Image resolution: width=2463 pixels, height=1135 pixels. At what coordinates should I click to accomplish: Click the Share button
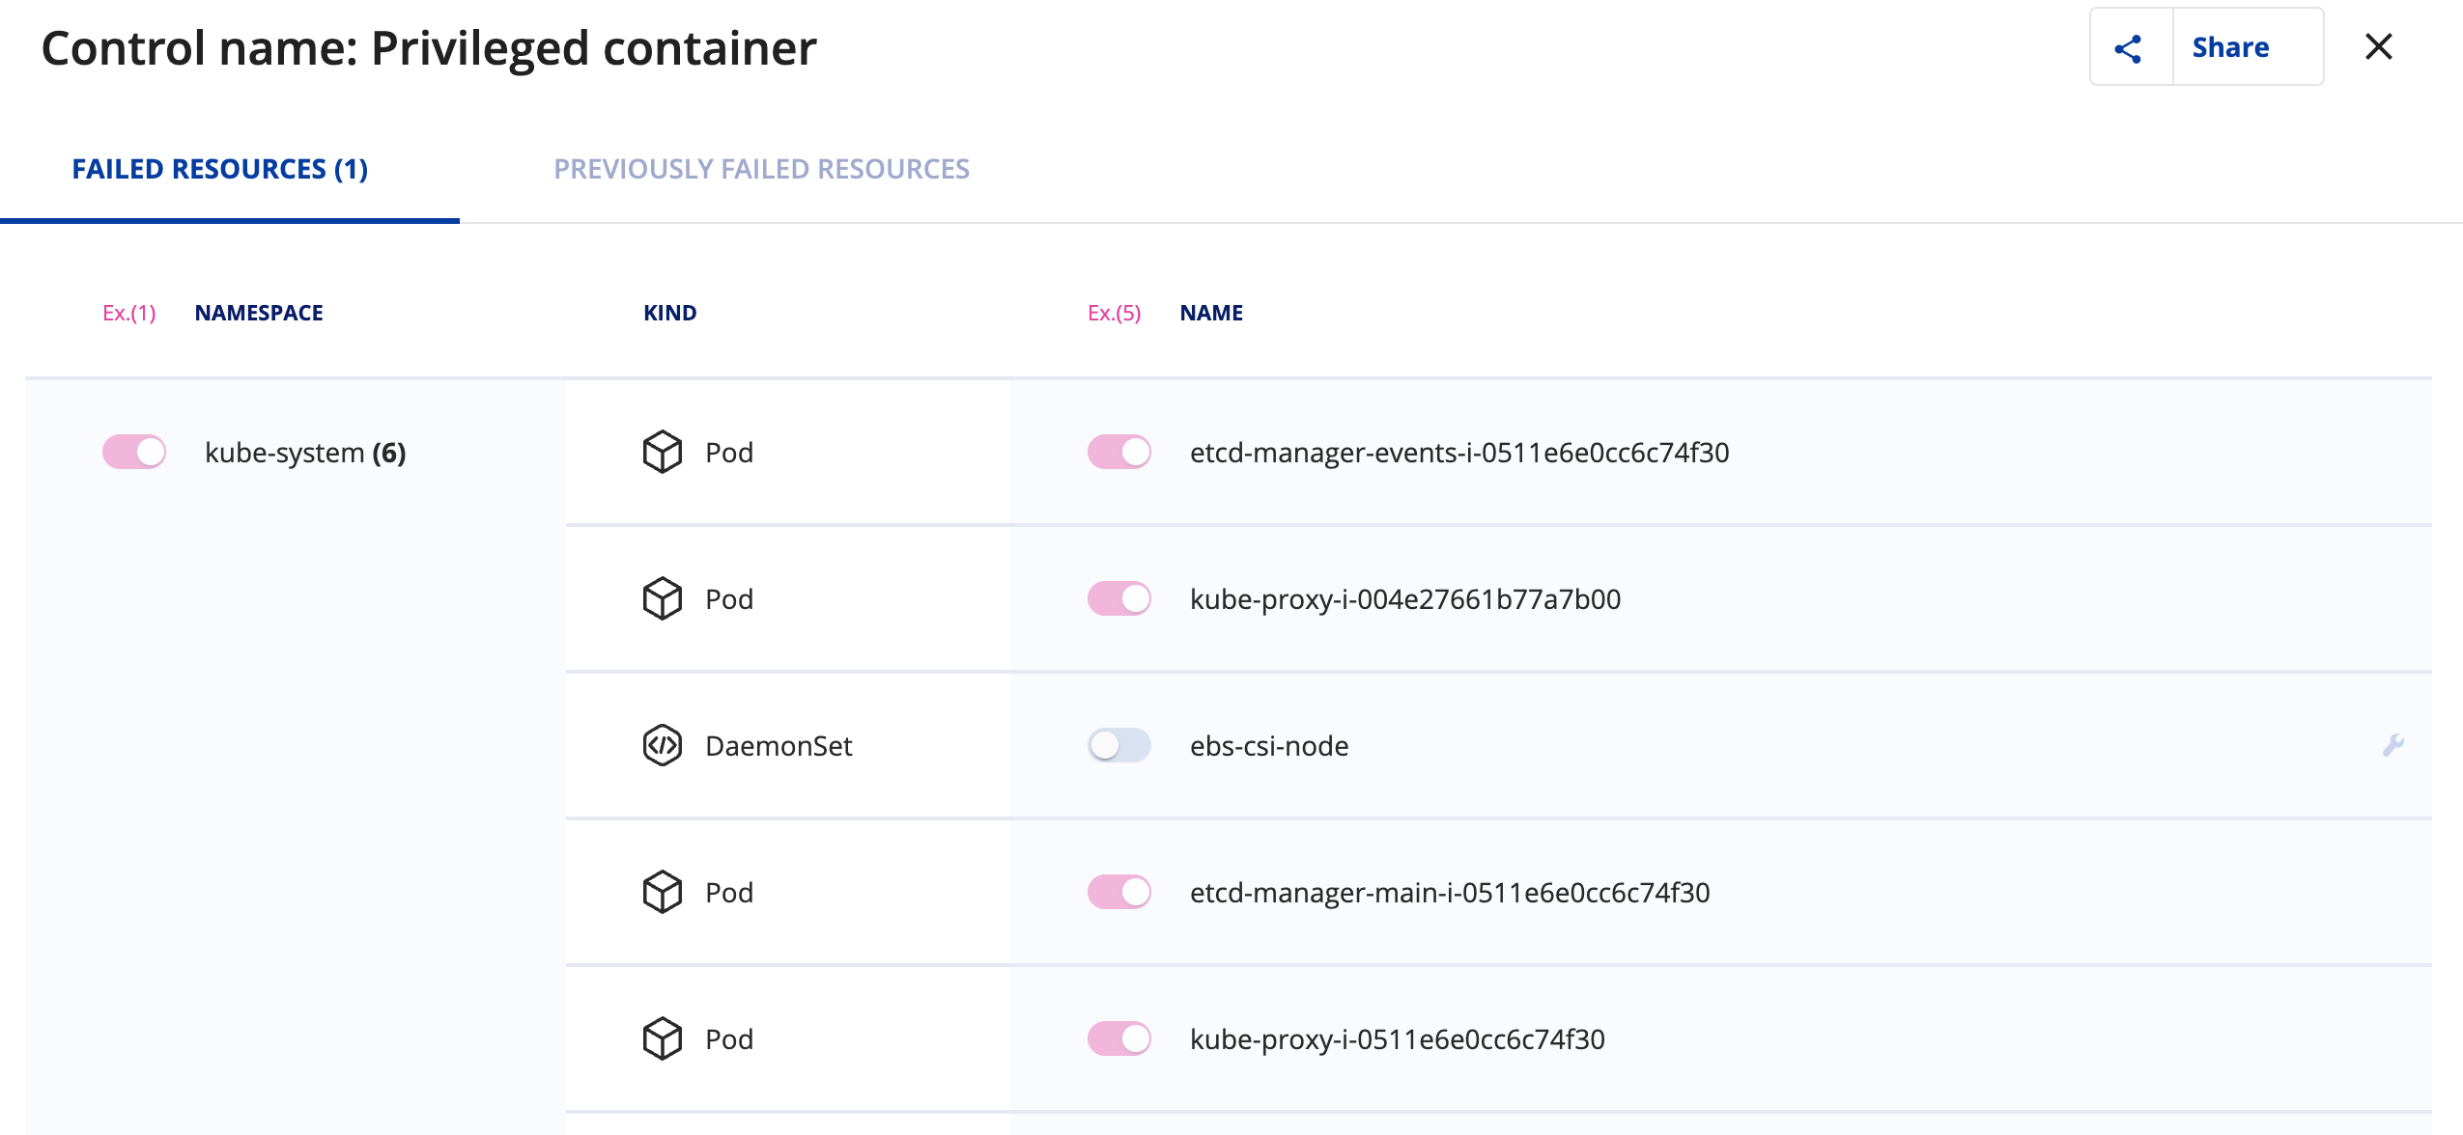pos(2230,48)
